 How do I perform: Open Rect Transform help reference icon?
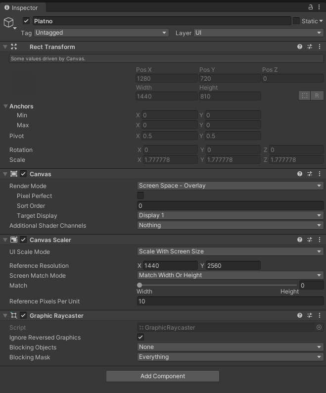[300, 47]
